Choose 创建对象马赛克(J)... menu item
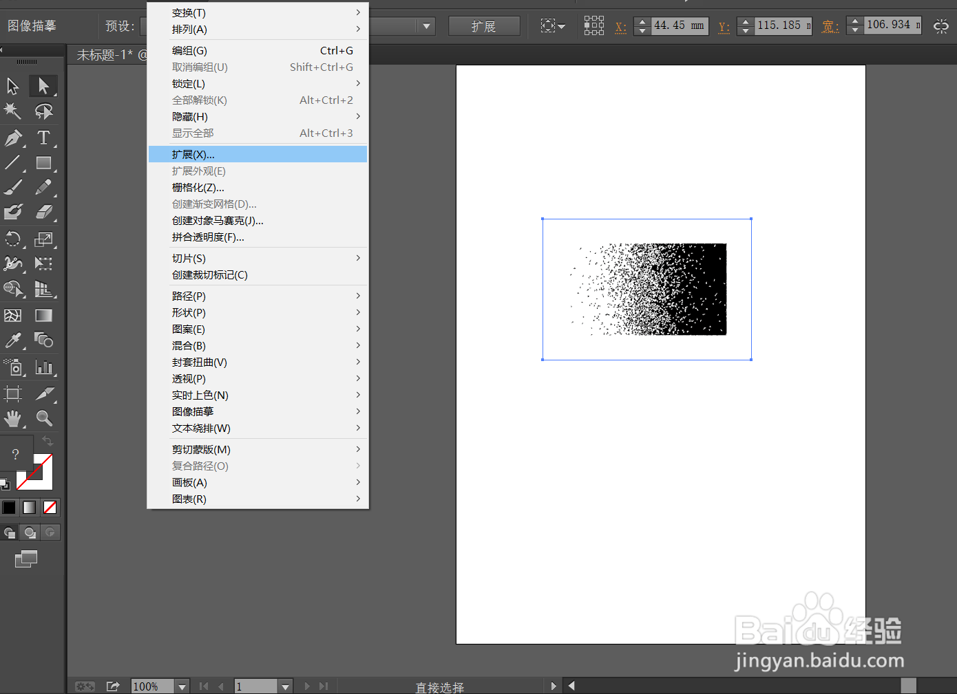The height and width of the screenshot is (694, 957). (258, 220)
